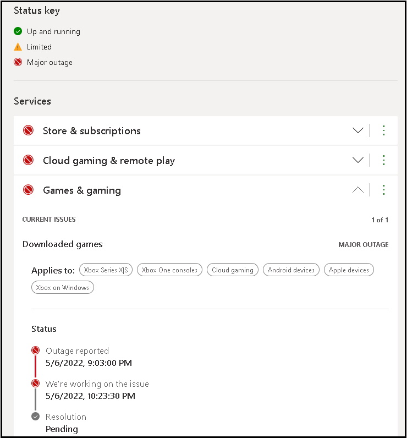Click the Resolution label text
This screenshot has width=407, height=438.
point(66,417)
